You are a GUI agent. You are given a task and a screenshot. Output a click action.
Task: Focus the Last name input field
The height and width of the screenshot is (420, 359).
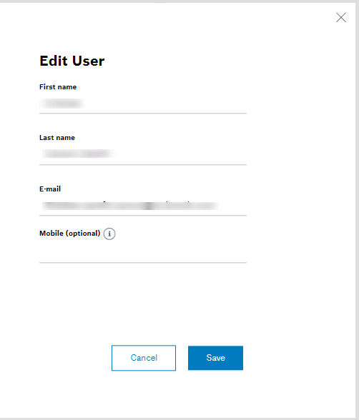coord(143,154)
